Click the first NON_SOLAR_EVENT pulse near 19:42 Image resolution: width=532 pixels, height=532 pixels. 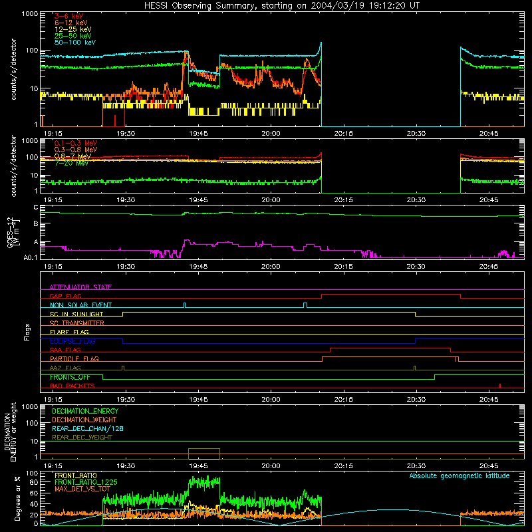click(x=185, y=305)
